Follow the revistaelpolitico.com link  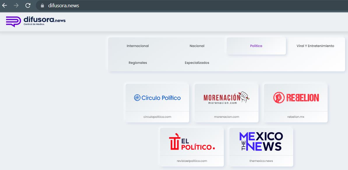(x=192, y=161)
